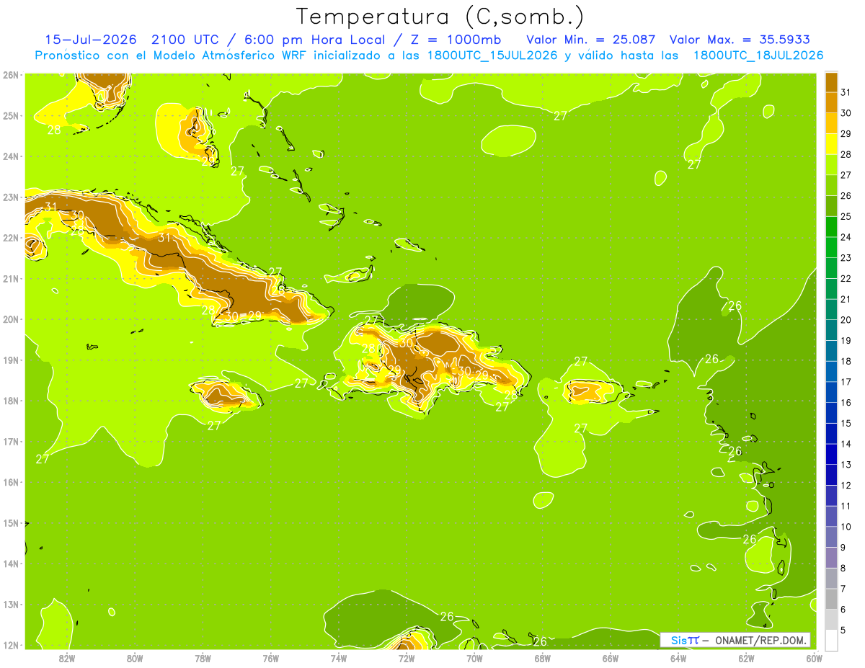Click the '14N' latitude axis label
The height and width of the screenshot is (668, 865).
point(11,564)
